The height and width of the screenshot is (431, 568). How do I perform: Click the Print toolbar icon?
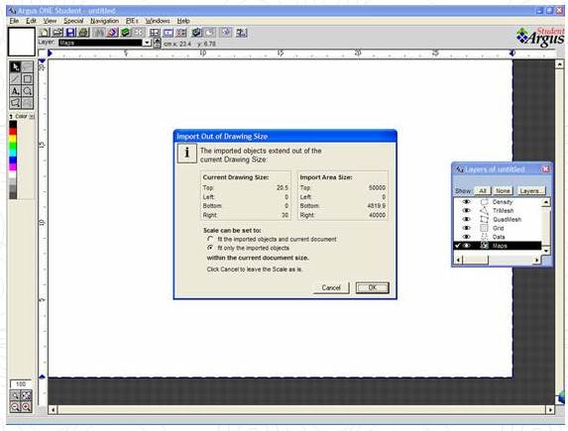coord(83,33)
